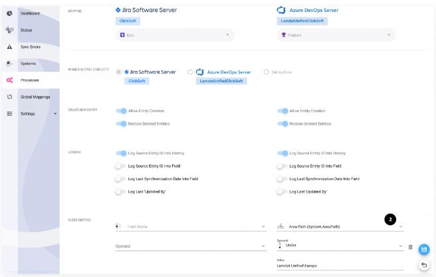Open the Jira Operand dropdown
This screenshot has height=277, width=436.
(191, 247)
